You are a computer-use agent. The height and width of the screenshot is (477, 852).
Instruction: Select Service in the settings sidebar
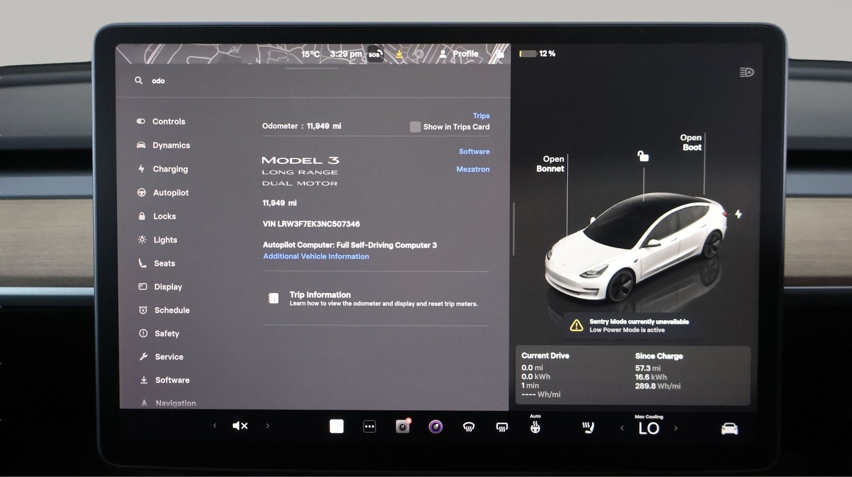(x=168, y=357)
